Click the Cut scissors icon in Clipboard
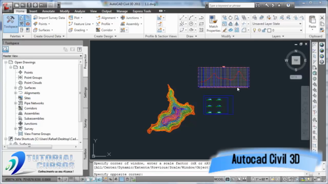 tap(322, 18)
